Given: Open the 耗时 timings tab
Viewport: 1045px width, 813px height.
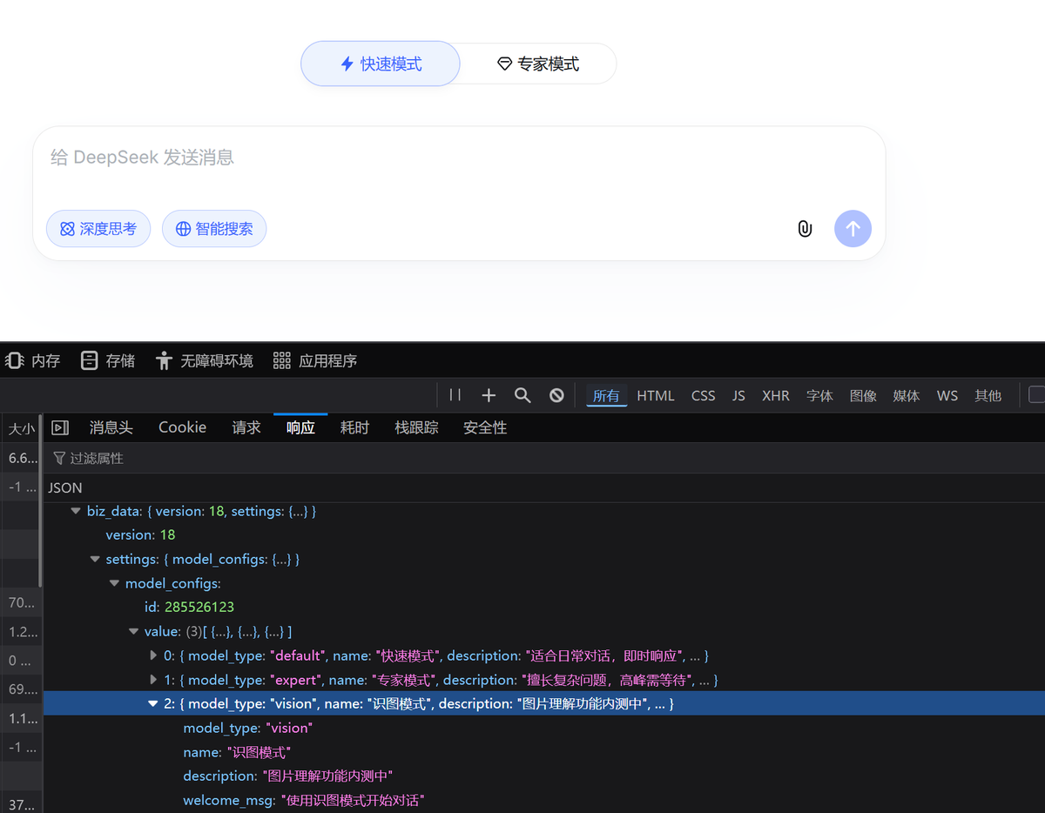Looking at the screenshot, I should pyautogui.click(x=354, y=427).
